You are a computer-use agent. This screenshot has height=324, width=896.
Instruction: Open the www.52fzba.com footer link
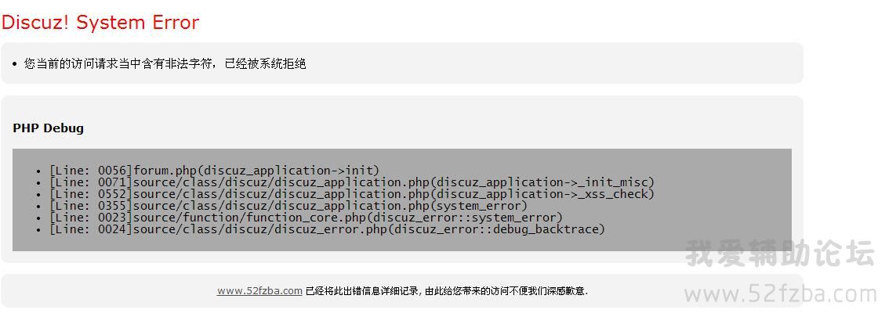(259, 291)
